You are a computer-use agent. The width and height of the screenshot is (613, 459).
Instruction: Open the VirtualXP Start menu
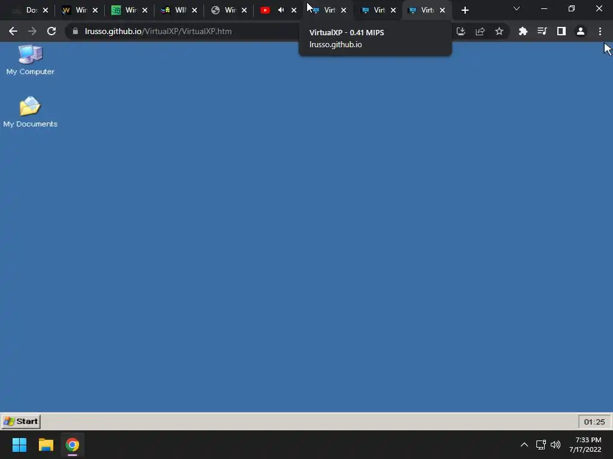pyautogui.click(x=21, y=421)
